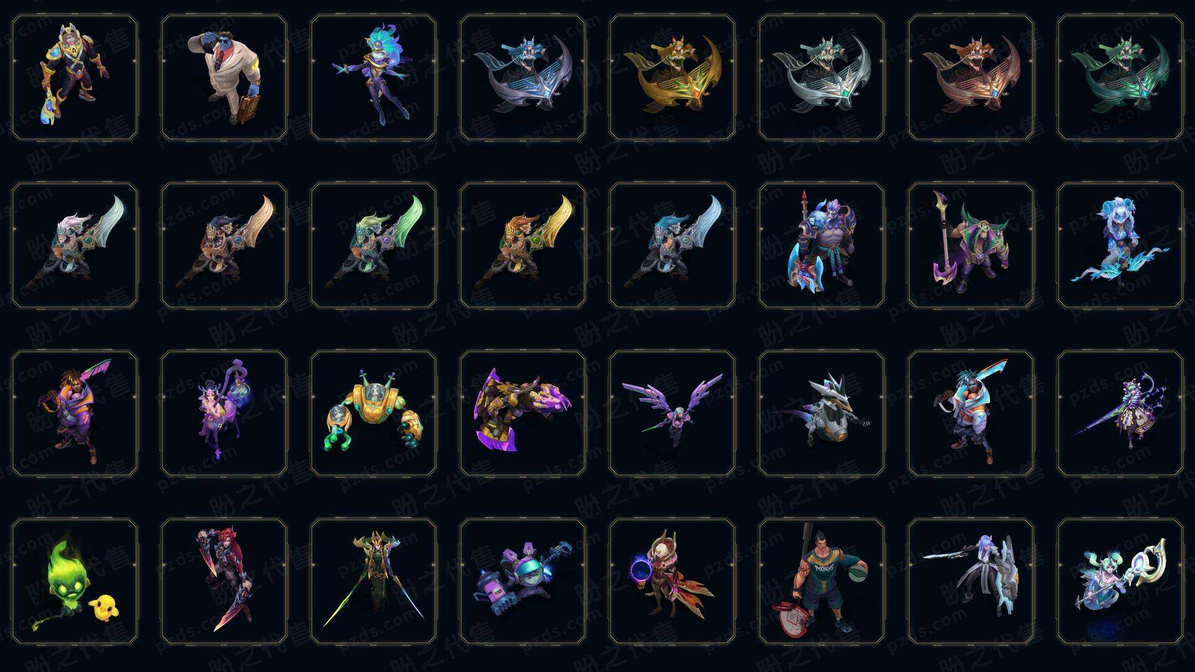Image resolution: width=1195 pixels, height=672 pixels.
Task: Choose the emerald green crescent boat chroma
Action: coord(1120,78)
